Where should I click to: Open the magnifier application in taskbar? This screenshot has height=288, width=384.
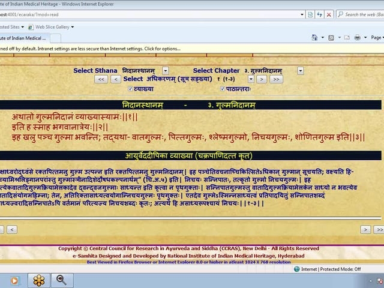pyautogui.click(x=62, y=280)
